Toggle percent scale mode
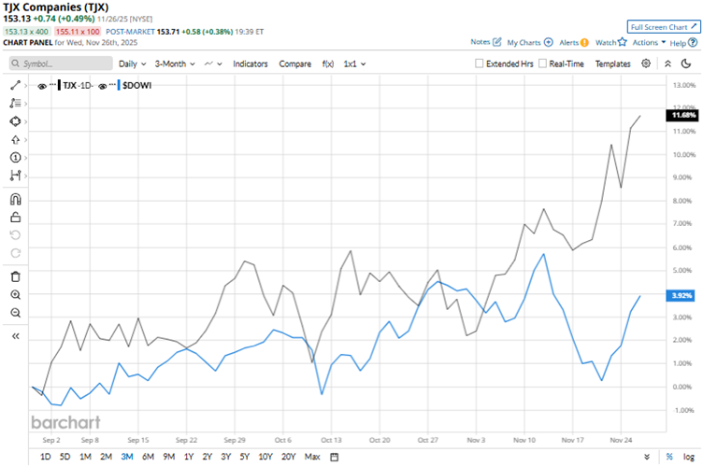The width and height of the screenshot is (703, 466). coord(669,457)
